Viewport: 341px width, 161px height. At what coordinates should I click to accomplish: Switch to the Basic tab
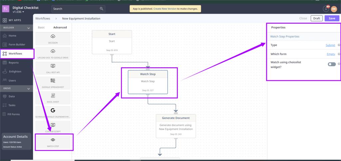41,27
